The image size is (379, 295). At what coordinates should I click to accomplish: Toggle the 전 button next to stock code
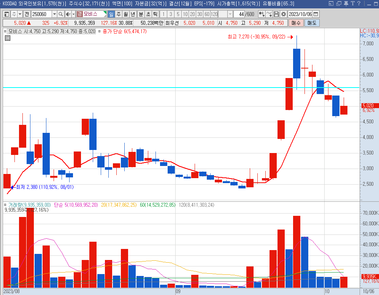[27, 14]
